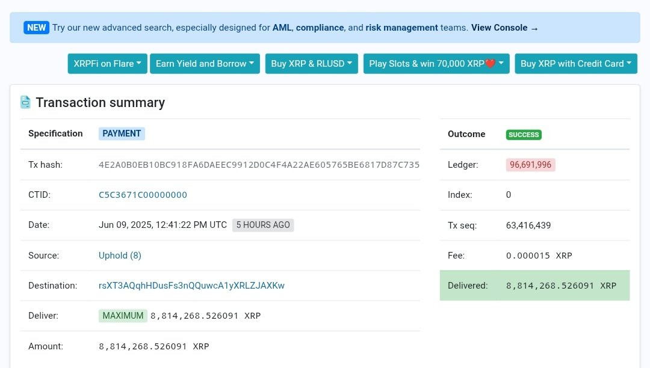This screenshot has height=368, width=650.
Task: Follow the View Console link
Action: (504, 28)
